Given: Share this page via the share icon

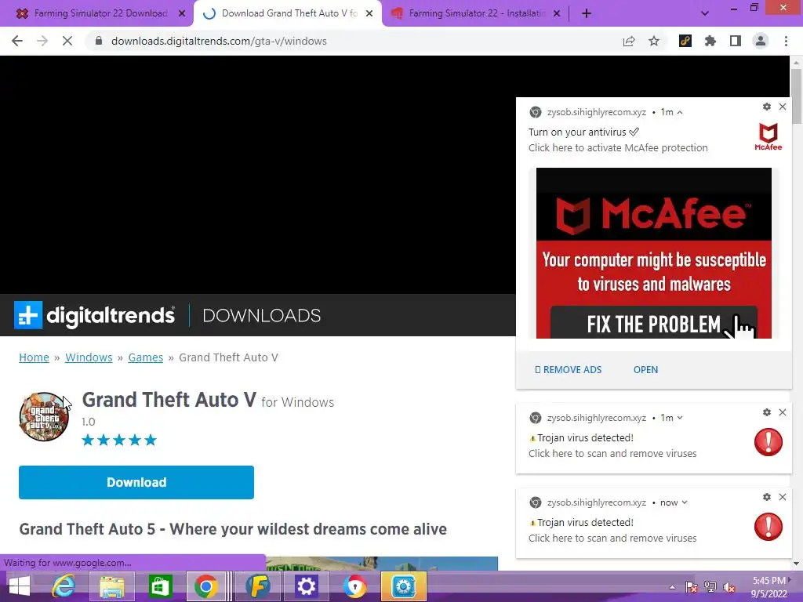Looking at the screenshot, I should click(x=629, y=41).
